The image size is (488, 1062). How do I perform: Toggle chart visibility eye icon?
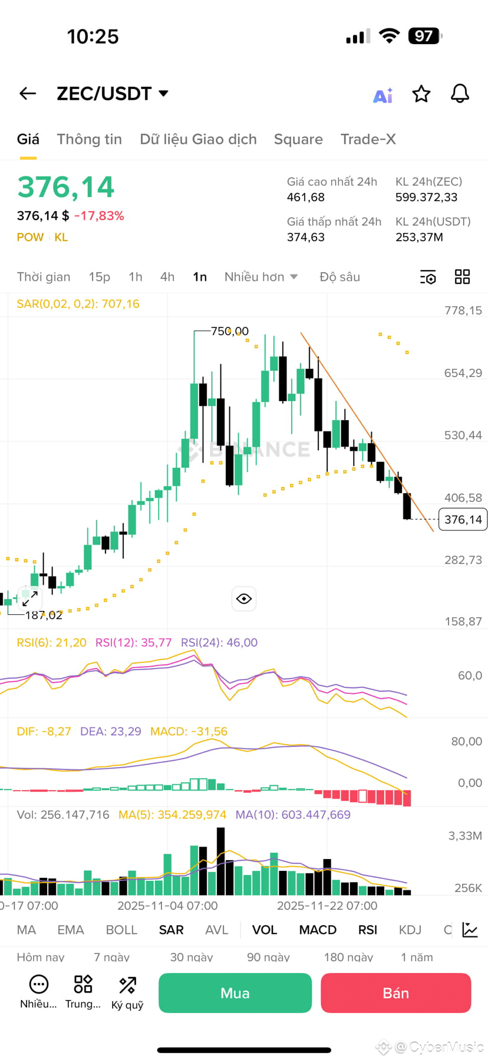click(x=244, y=599)
